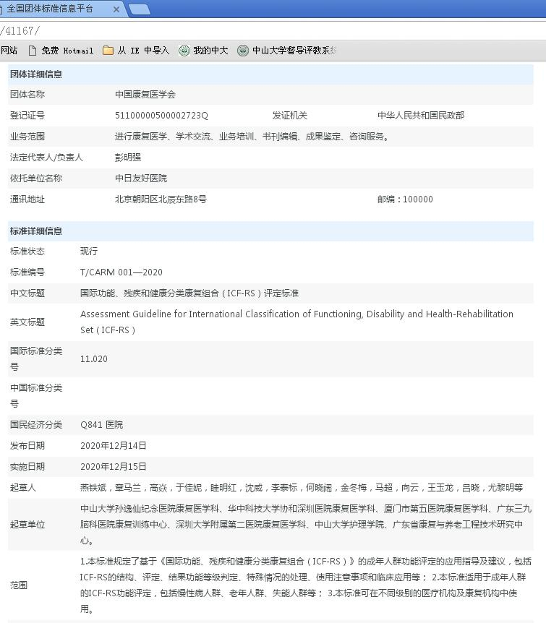
Task: Click the 依托单位名称 label
Action: (35, 179)
